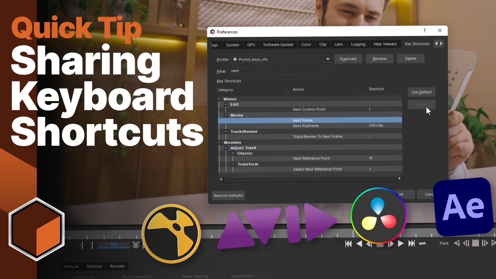Screen dimensions: 496x279
Task: Open the Profile dropdown Postol_keys_ofx
Action: pyautogui.click(x=281, y=59)
